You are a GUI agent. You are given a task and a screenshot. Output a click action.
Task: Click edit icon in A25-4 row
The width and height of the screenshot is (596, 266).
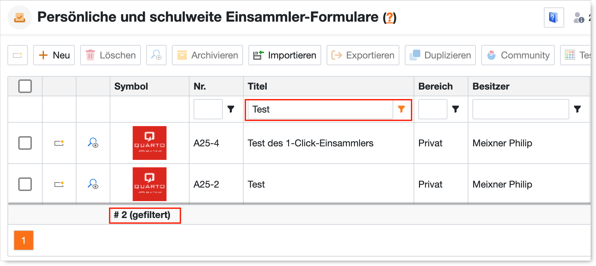[59, 143]
